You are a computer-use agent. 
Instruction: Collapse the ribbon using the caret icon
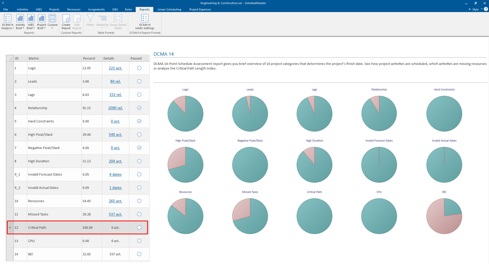[x=470, y=9]
